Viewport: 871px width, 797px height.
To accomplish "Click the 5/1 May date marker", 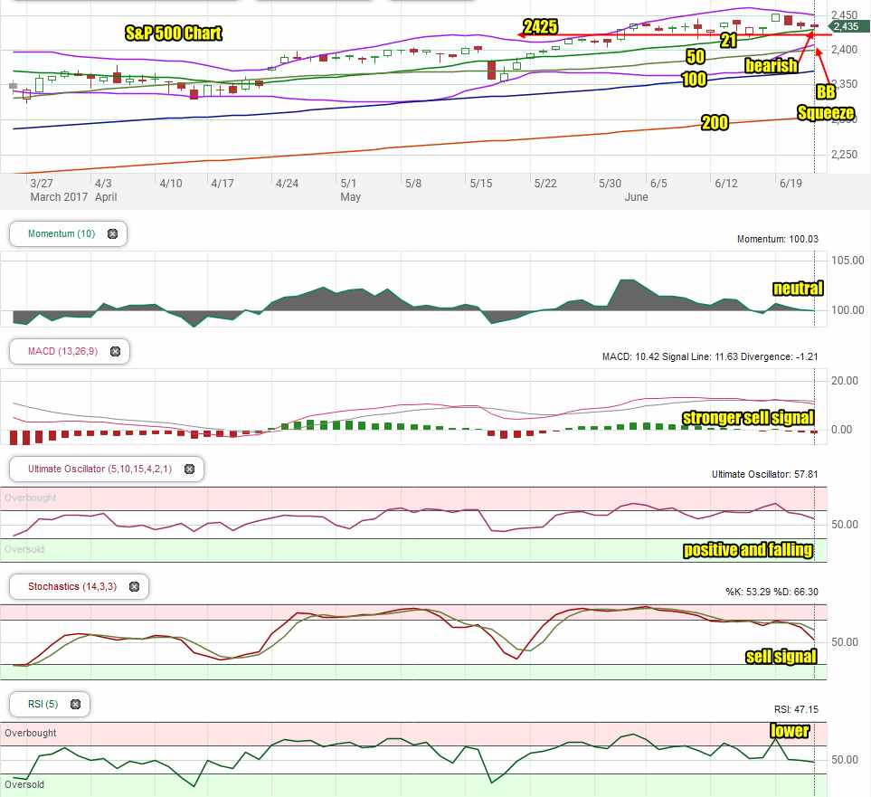I will 351,190.
